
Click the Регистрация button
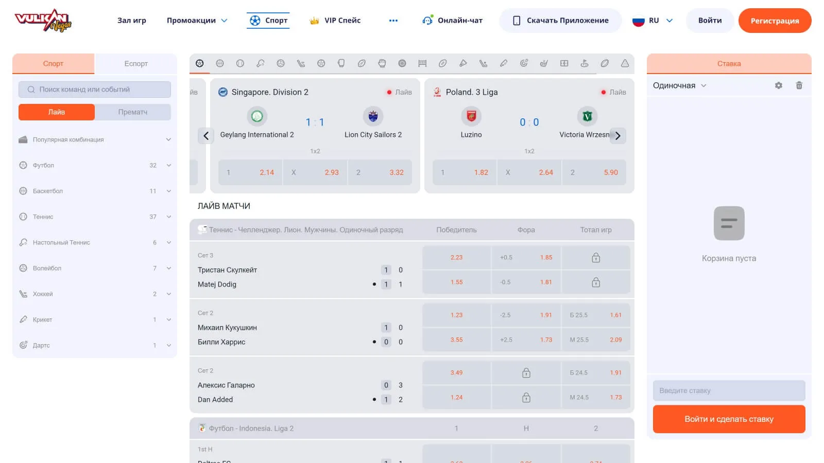tap(775, 21)
